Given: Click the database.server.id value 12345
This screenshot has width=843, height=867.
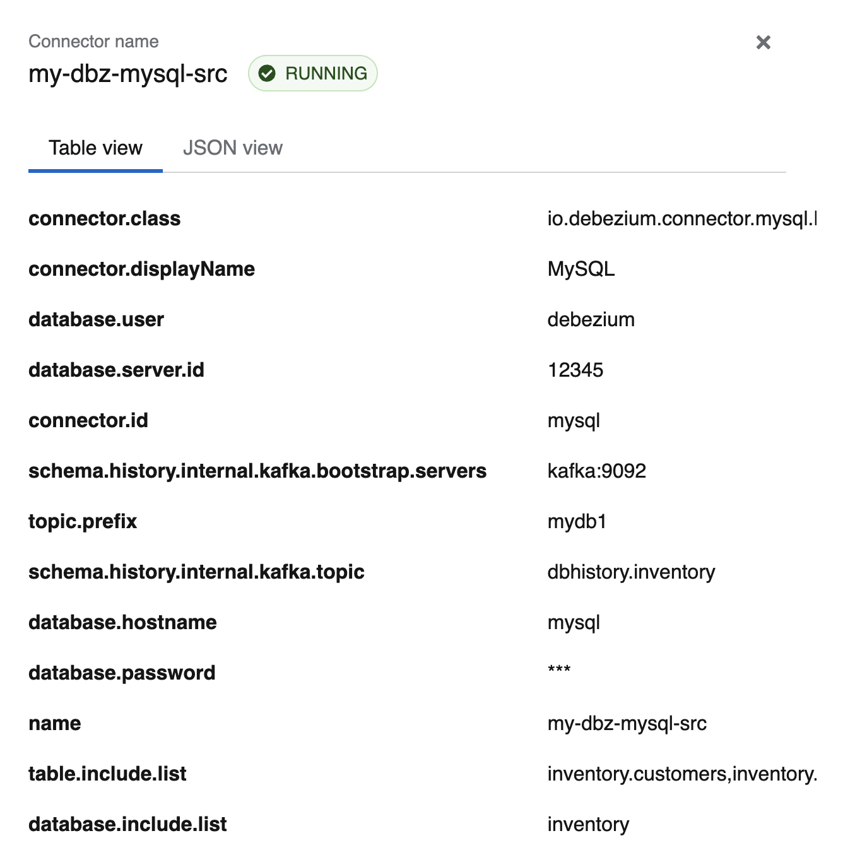Looking at the screenshot, I should [575, 370].
